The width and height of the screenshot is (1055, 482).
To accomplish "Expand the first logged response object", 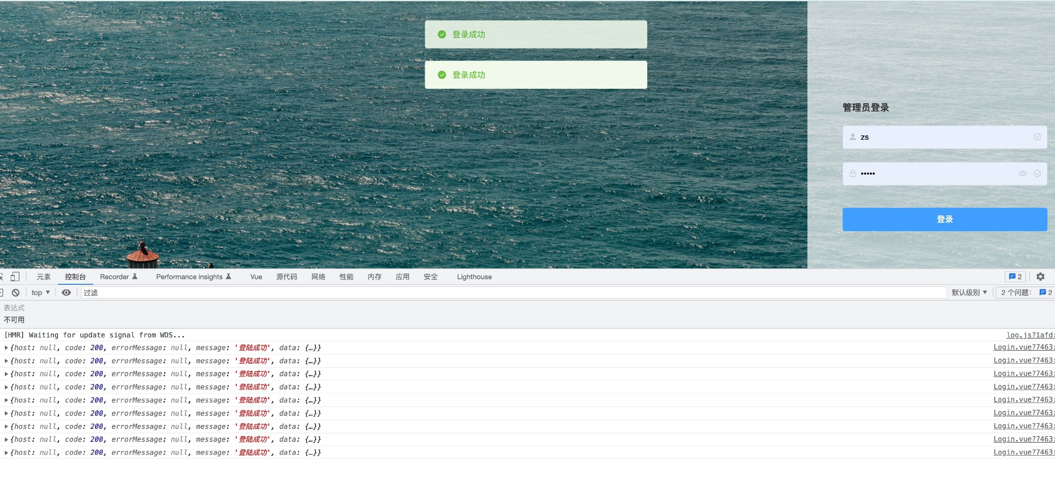I will point(6,348).
